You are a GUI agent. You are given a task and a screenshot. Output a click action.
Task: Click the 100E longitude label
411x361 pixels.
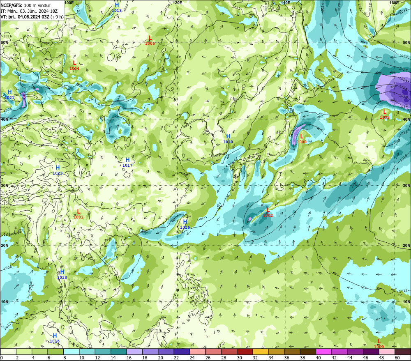click(x=69, y=2)
